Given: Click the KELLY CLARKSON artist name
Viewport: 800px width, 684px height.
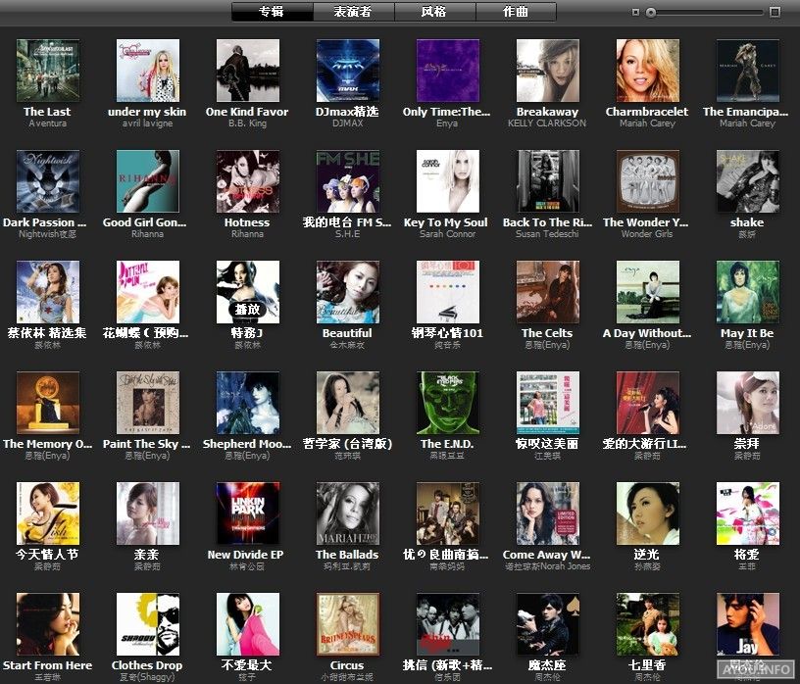Looking at the screenshot, I should pyautogui.click(x=547, y=123).
